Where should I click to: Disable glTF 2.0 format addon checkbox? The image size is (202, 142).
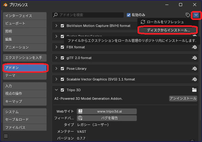pyautogui.click(x=62, y=58)
